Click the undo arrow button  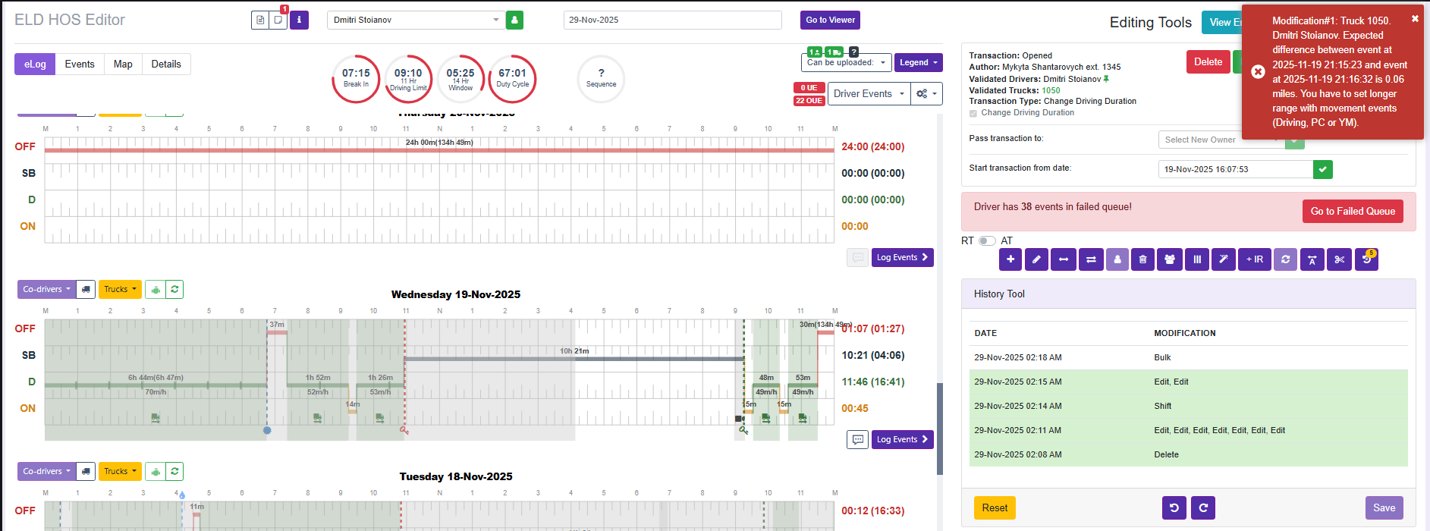point(1174,507)
